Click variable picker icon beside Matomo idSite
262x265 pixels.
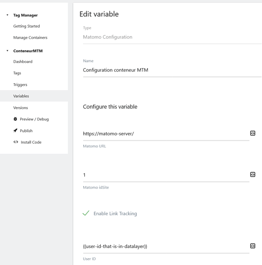click(x=252, y=174)
